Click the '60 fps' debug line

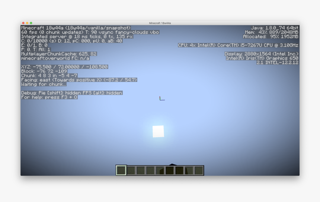click(90, 32)
